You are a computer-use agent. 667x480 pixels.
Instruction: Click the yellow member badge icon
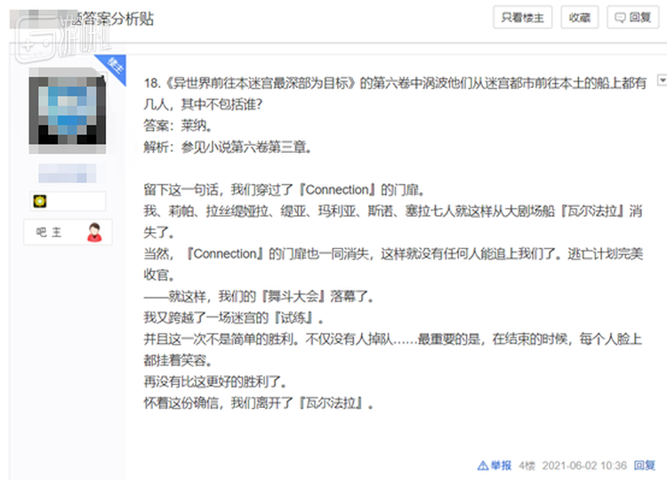click(40, 201)
